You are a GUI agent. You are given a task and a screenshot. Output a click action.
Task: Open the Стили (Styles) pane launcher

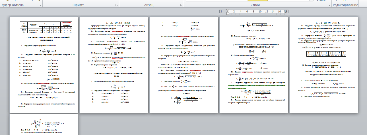click(x=329, y=5)
